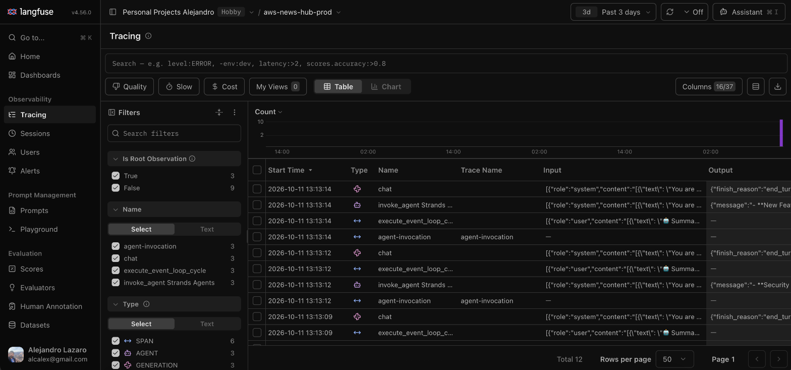
Task: Select all rows with header checkbox
Action: point(257,170)
